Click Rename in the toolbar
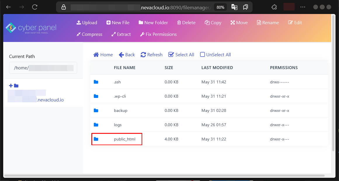 click(x=268, y=23)
